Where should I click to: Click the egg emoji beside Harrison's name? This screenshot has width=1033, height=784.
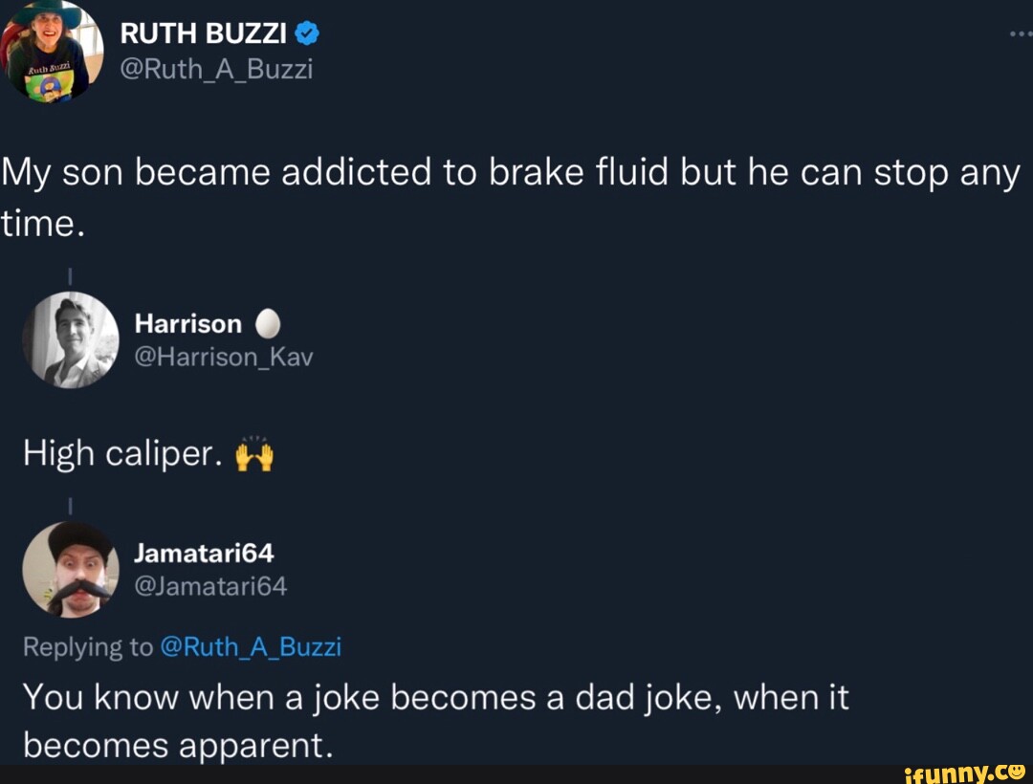(269, 323)
